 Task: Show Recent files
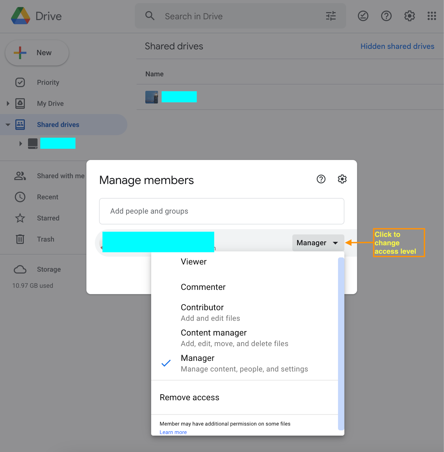[x=48, y=197]
